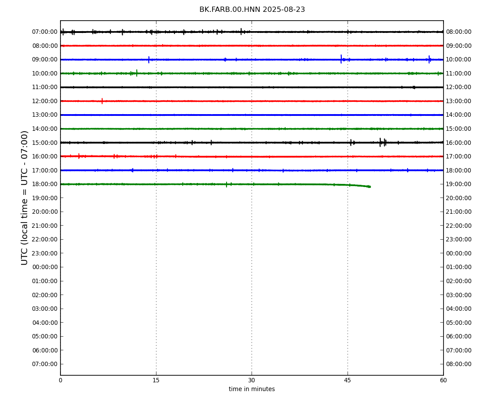The image size is (504, 417).
Task: Click left-axis label 10:00:00 beside green trace
Action: (45, 73)
